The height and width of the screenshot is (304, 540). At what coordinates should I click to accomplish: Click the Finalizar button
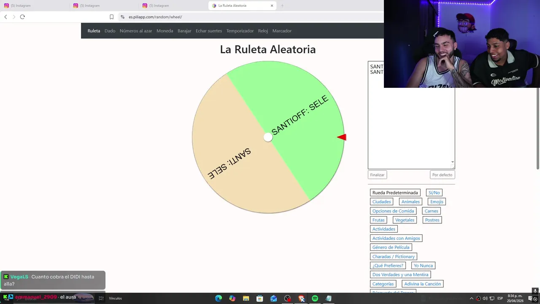click(377, 175)
